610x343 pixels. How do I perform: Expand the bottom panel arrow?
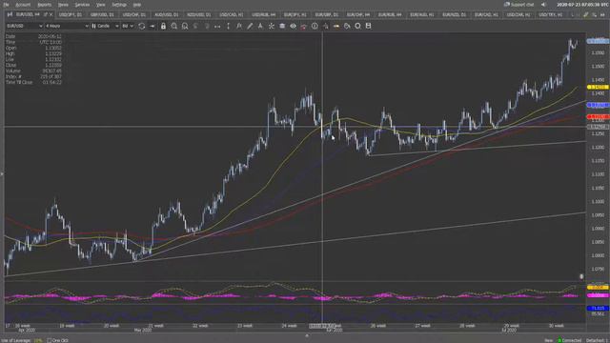[307, 335]
